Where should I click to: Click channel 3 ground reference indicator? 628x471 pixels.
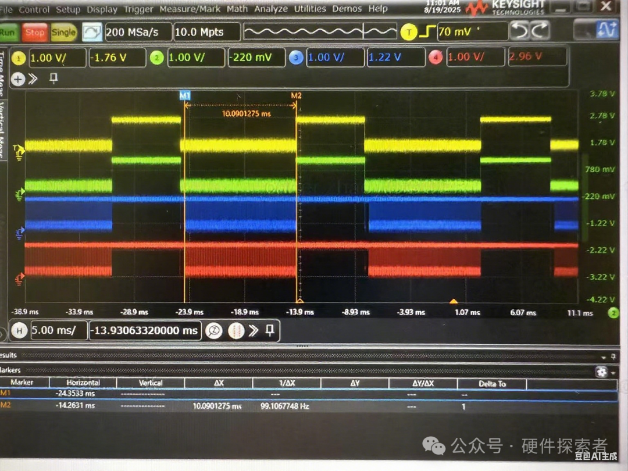(20, 233)
